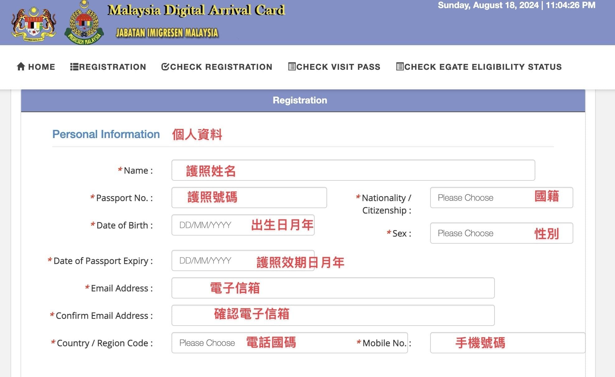The height and width of the screenshot is (377, 615).
Task: Open the CHECK REGISTRATION link
Action: pos(221,67)
